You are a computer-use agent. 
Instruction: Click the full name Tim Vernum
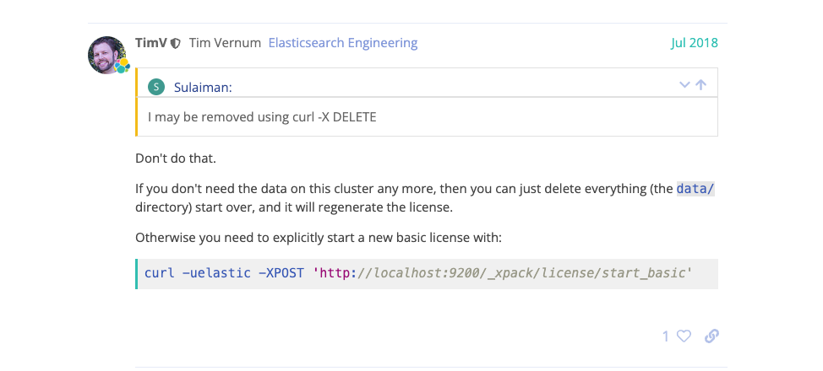click(x=225, y=43)
